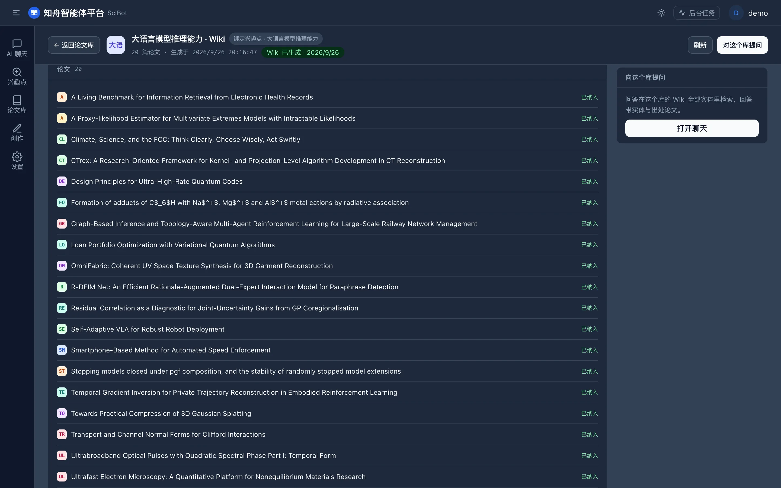Viewport: 781px width, 488px height.
Task: Click the 刷新 refresh button
Action: point(700,45)
